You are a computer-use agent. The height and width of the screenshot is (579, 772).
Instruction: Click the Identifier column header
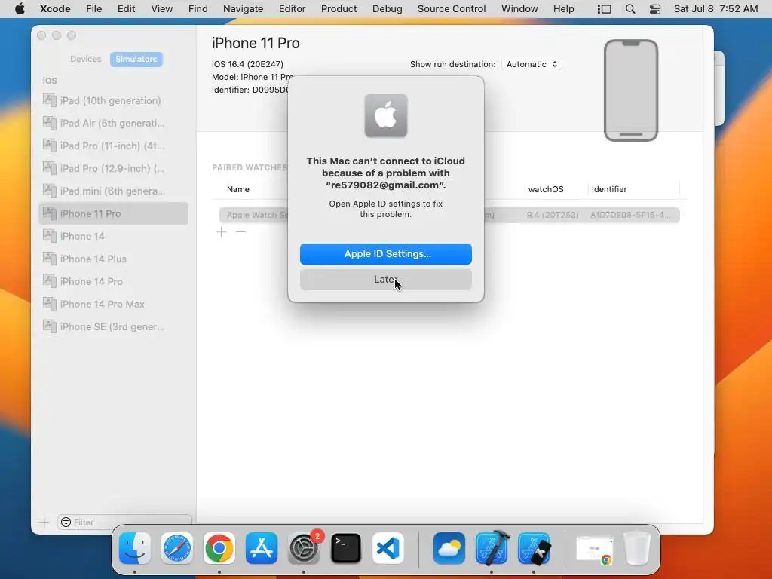609,189
